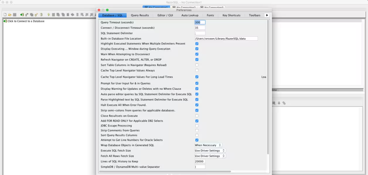Uncheck Strip semi-colons from queries
Image resolution: width=368 pixels, height=175 pixels.
pyautogui.click(x=197, y=110)
